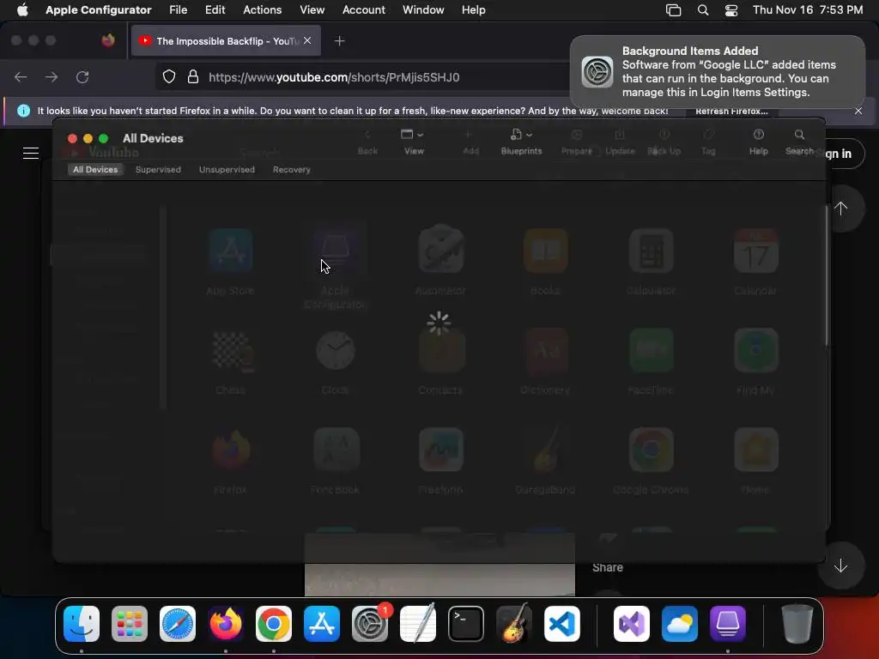Screen dimensions: 879x659
Task: Open the Edit menu
Action: 215,9
